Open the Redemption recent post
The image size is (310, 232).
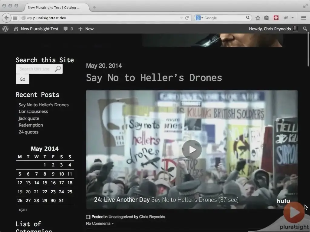coord(31,125)
